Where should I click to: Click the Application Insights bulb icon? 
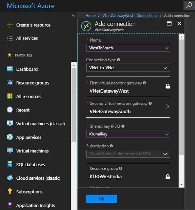coord(10,205)
